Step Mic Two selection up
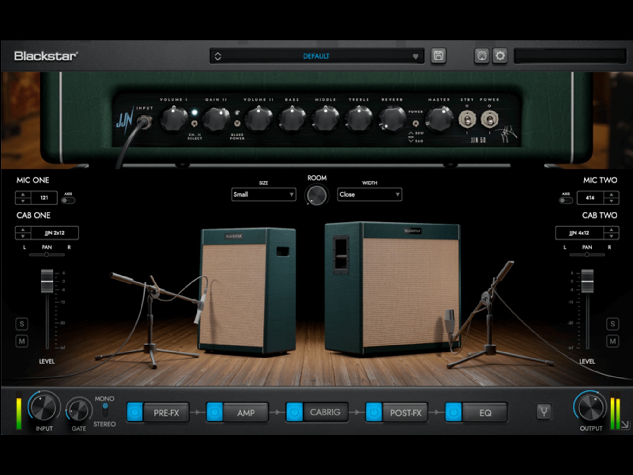This screenshot has height=475, width=633. tap(611, 194)
